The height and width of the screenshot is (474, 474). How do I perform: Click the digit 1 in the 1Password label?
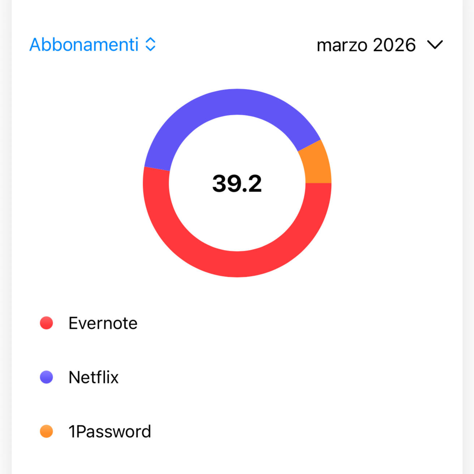(72, 431)
